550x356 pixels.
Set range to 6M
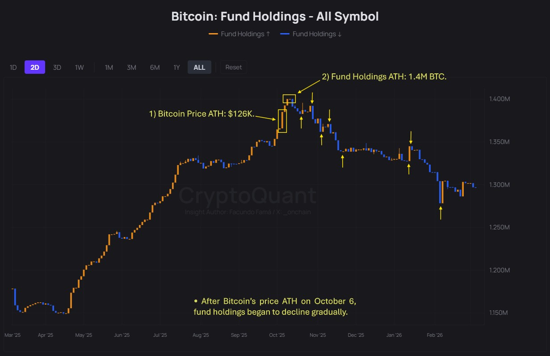point(155,68)
